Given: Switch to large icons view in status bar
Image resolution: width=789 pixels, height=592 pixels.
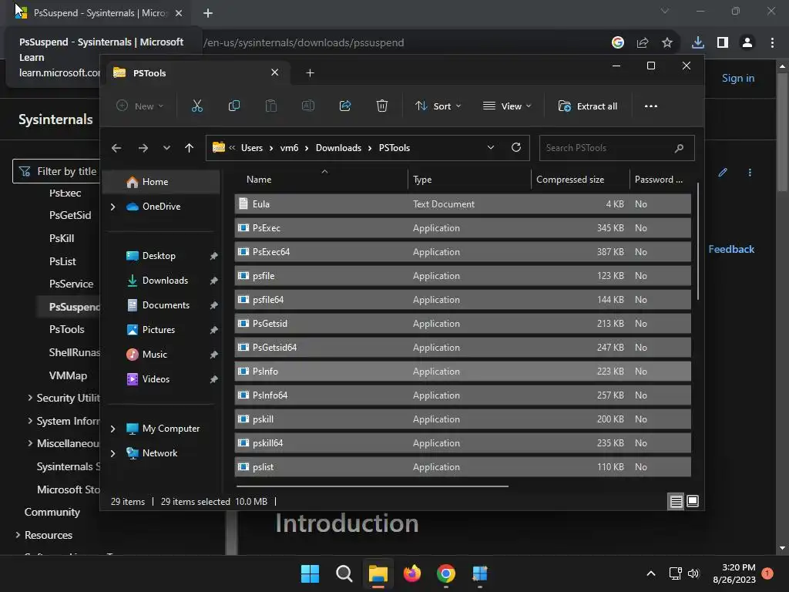Looking at the screenshot, I should [x=693, y=501].
